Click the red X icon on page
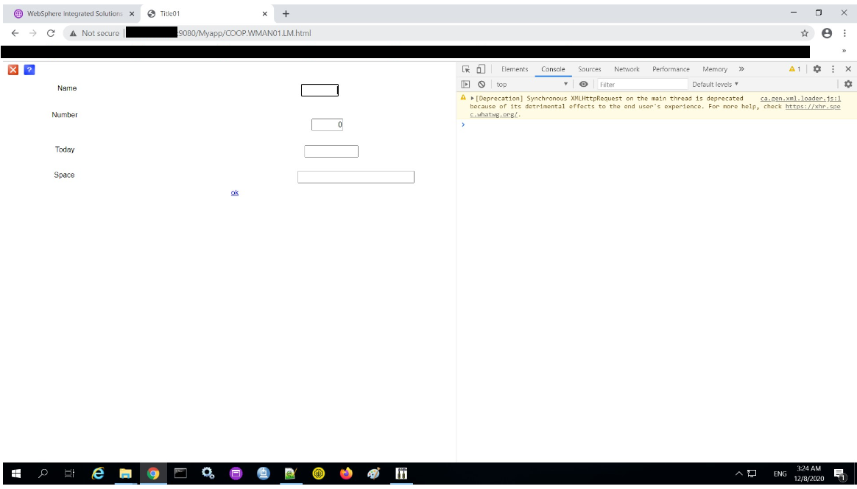The image size is (857, 489). [13, 70]
